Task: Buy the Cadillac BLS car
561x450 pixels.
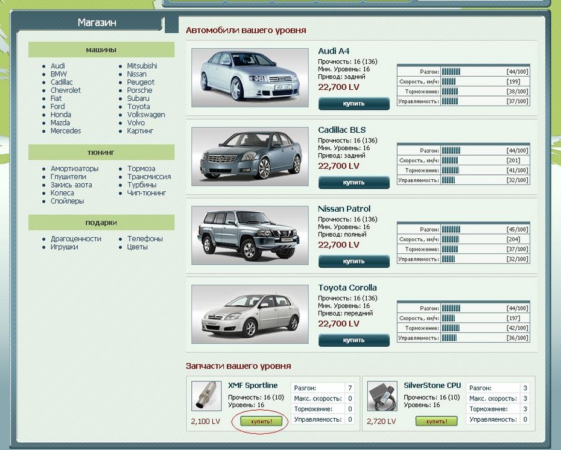Action: (354, 182)
